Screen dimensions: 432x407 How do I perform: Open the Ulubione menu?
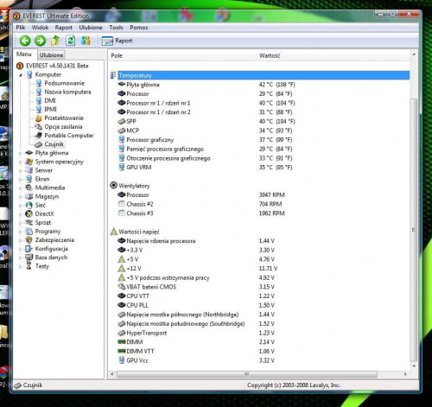[91, 28]
